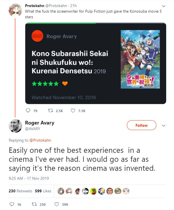
Task: View the 230 Retweets list
Action: 20,191
